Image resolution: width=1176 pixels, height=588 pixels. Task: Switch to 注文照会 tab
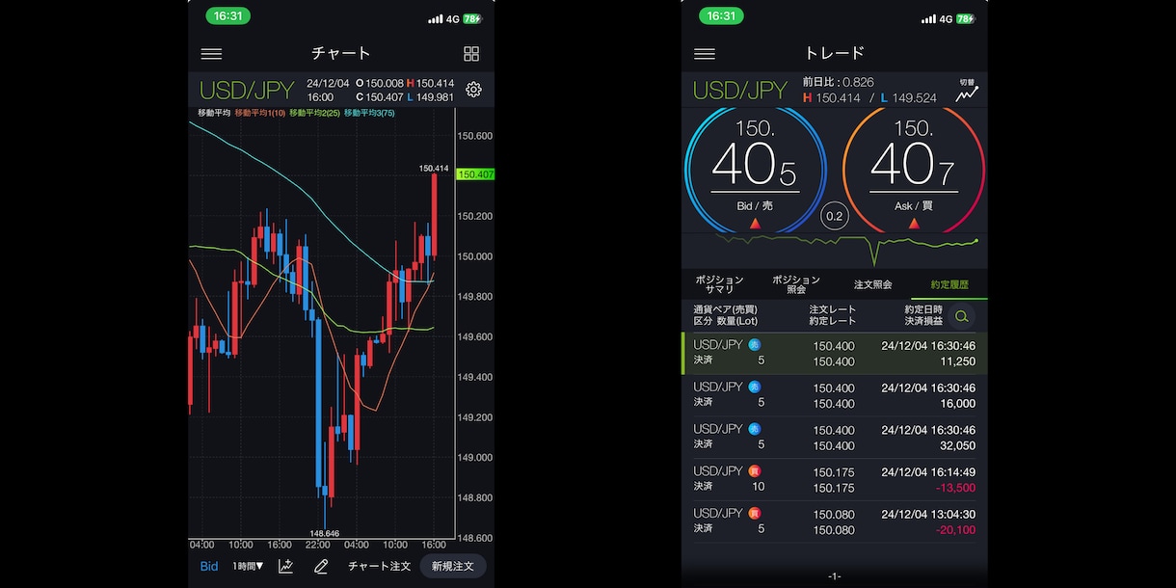tap(872, 284)
